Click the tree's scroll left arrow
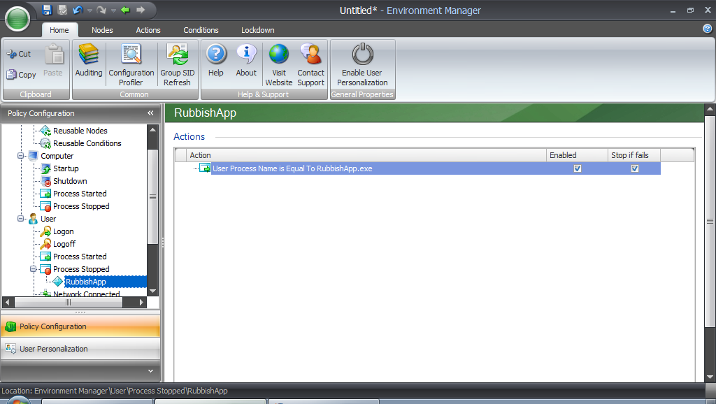This screenshot has height=404, width=716. [x=7, y=302]
